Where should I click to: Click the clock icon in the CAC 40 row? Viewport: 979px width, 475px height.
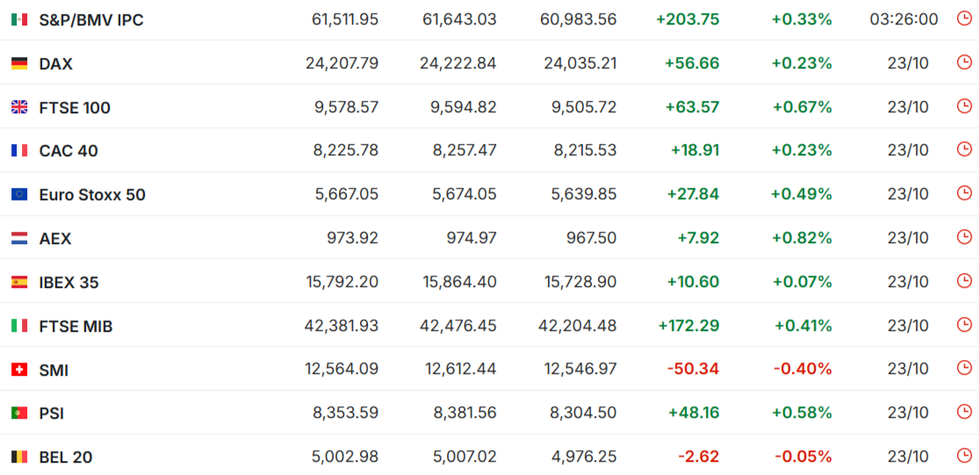tap(964, 149)
